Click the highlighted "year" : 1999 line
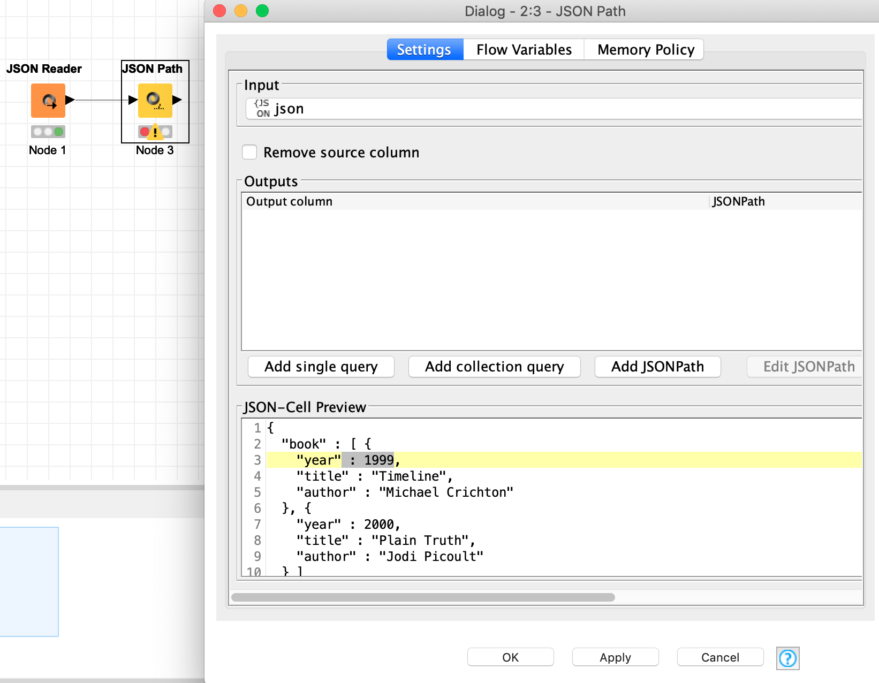 click(564, 460)
